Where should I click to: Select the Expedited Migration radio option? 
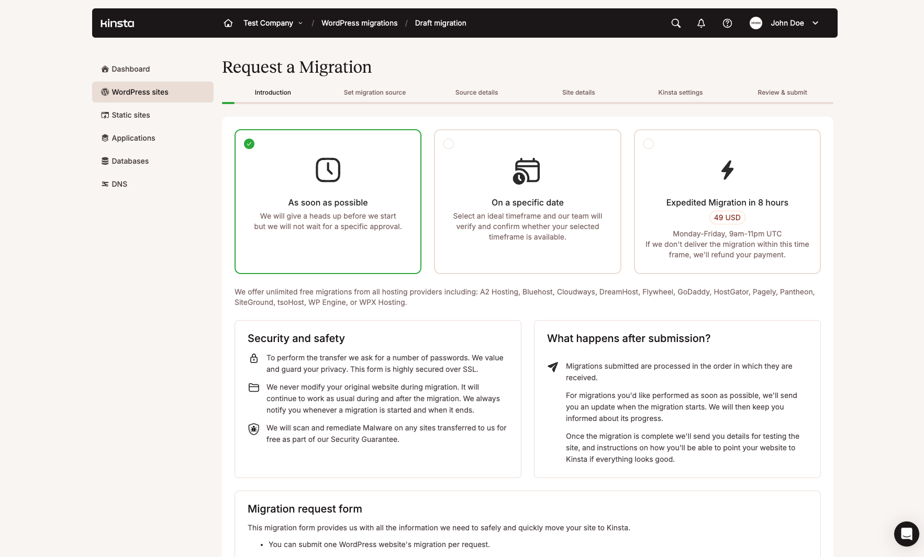click(649, 144)
